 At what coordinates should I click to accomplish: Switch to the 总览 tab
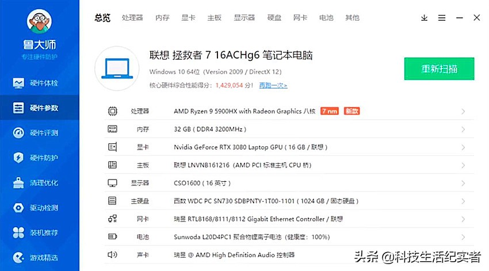(102, 18)
